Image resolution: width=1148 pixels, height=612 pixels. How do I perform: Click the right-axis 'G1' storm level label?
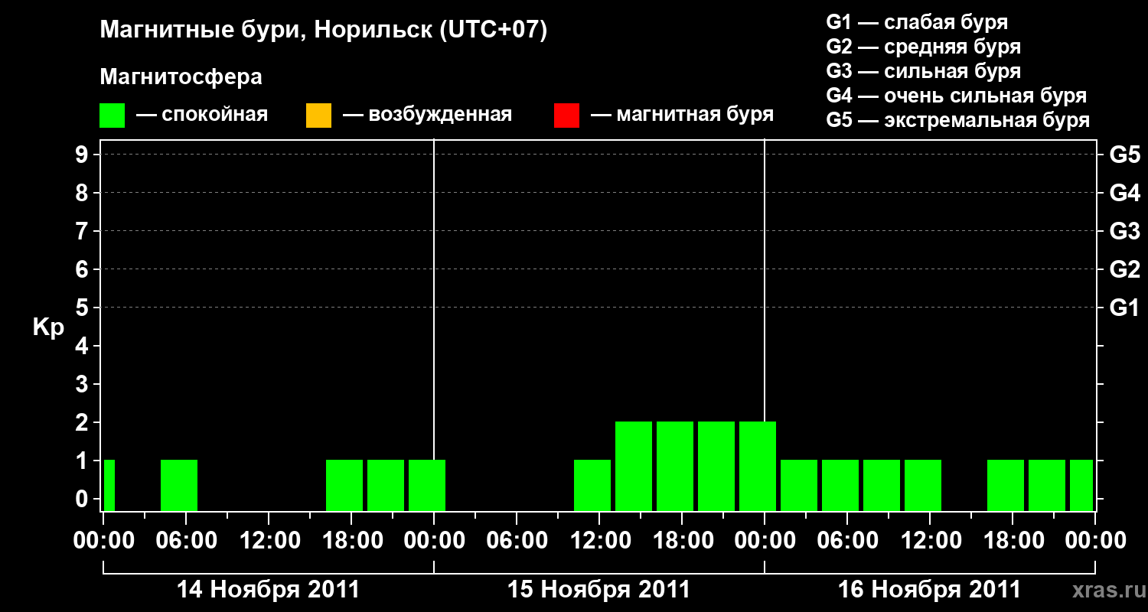[x=1124, y=308]
